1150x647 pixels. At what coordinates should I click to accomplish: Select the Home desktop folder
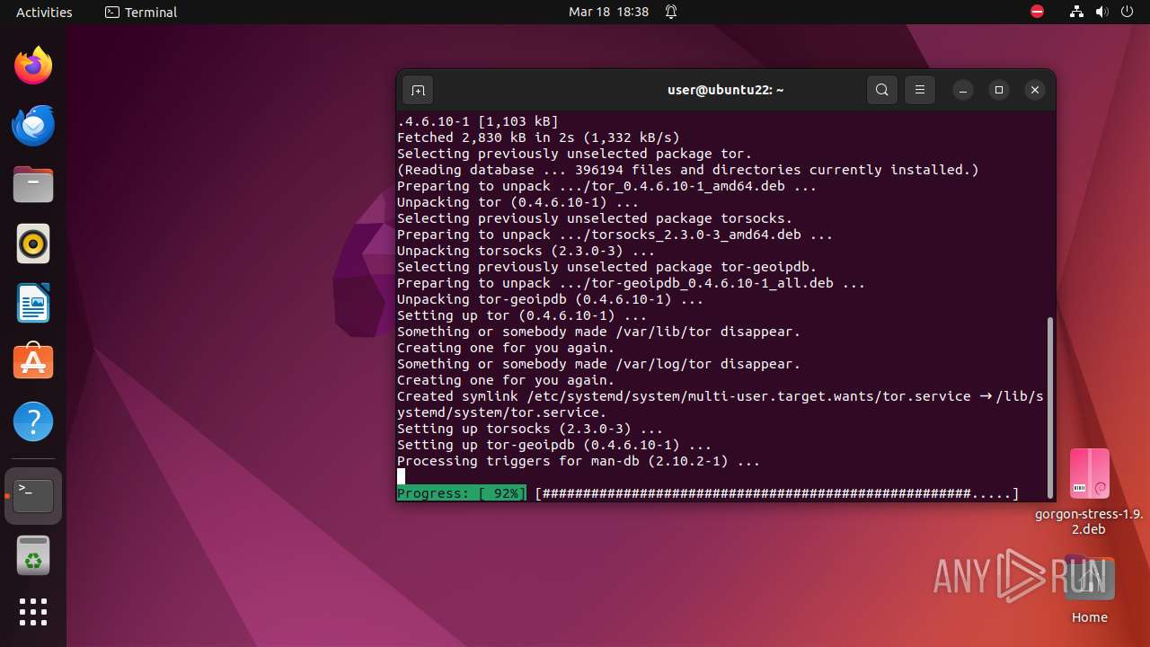1089,589
